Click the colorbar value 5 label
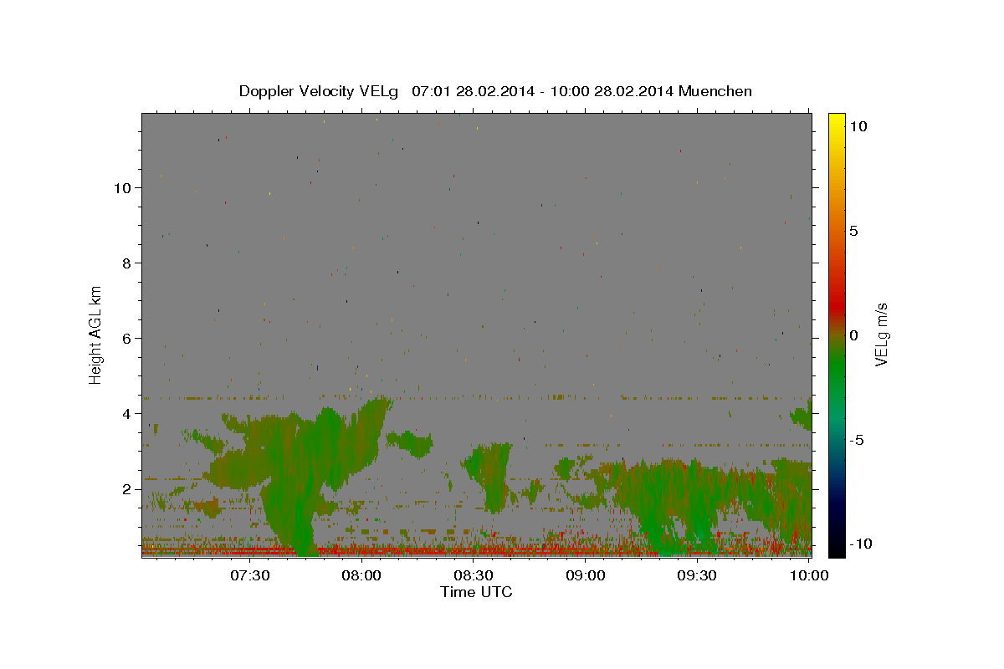This screenshot has height=669, width=1004. pyautogui.click(x=853, y=231)
